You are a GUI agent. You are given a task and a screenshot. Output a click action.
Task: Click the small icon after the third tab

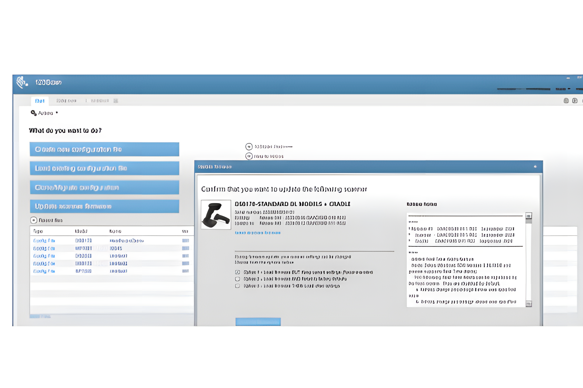116,101
